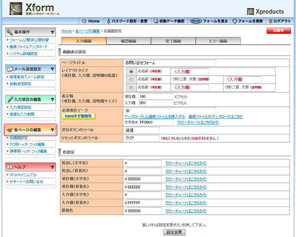Screen dimensions: 296x237
Task: Click the 収集データ確認 icon
Action: coord(156,21)
